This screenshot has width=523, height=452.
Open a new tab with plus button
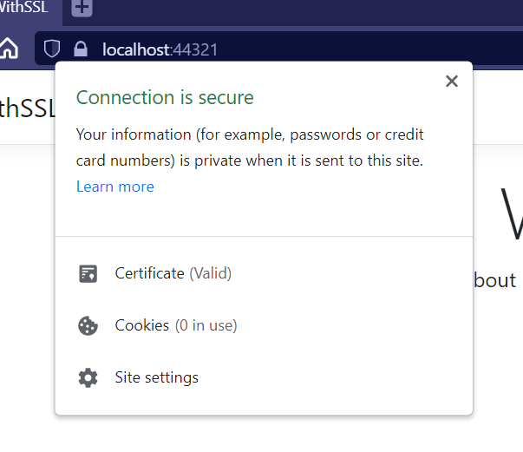coord(82,7)
